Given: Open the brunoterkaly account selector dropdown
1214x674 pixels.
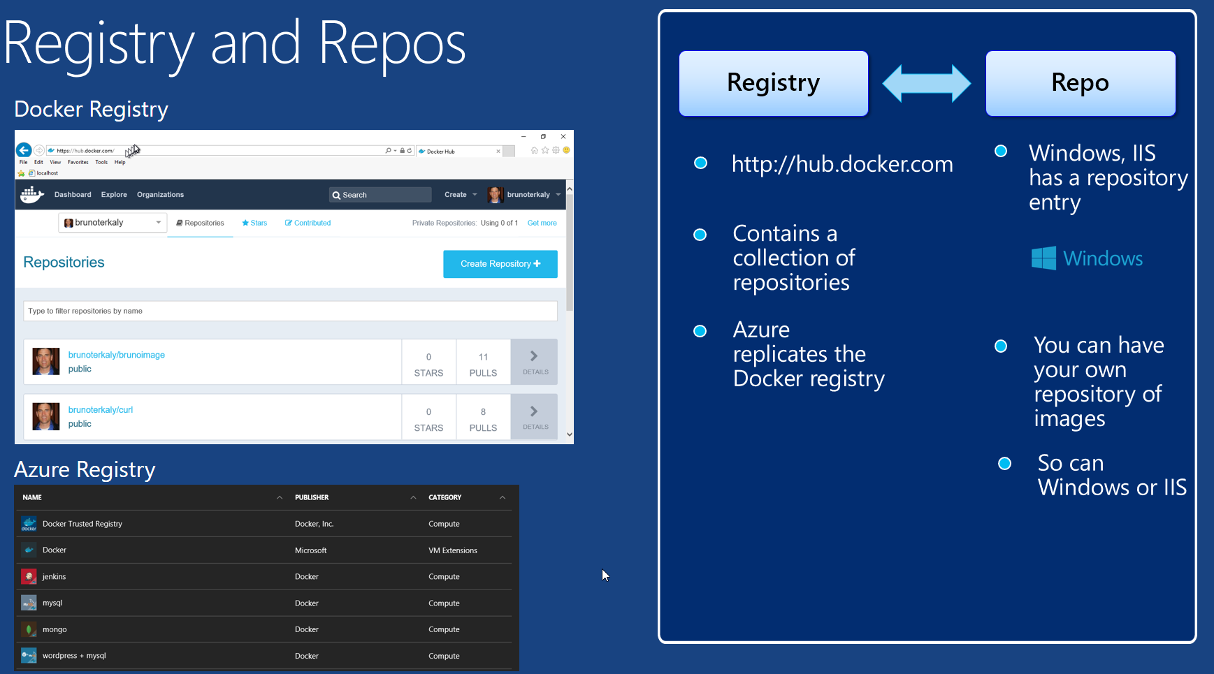Looking at the screenshot, I should point(113,223).
